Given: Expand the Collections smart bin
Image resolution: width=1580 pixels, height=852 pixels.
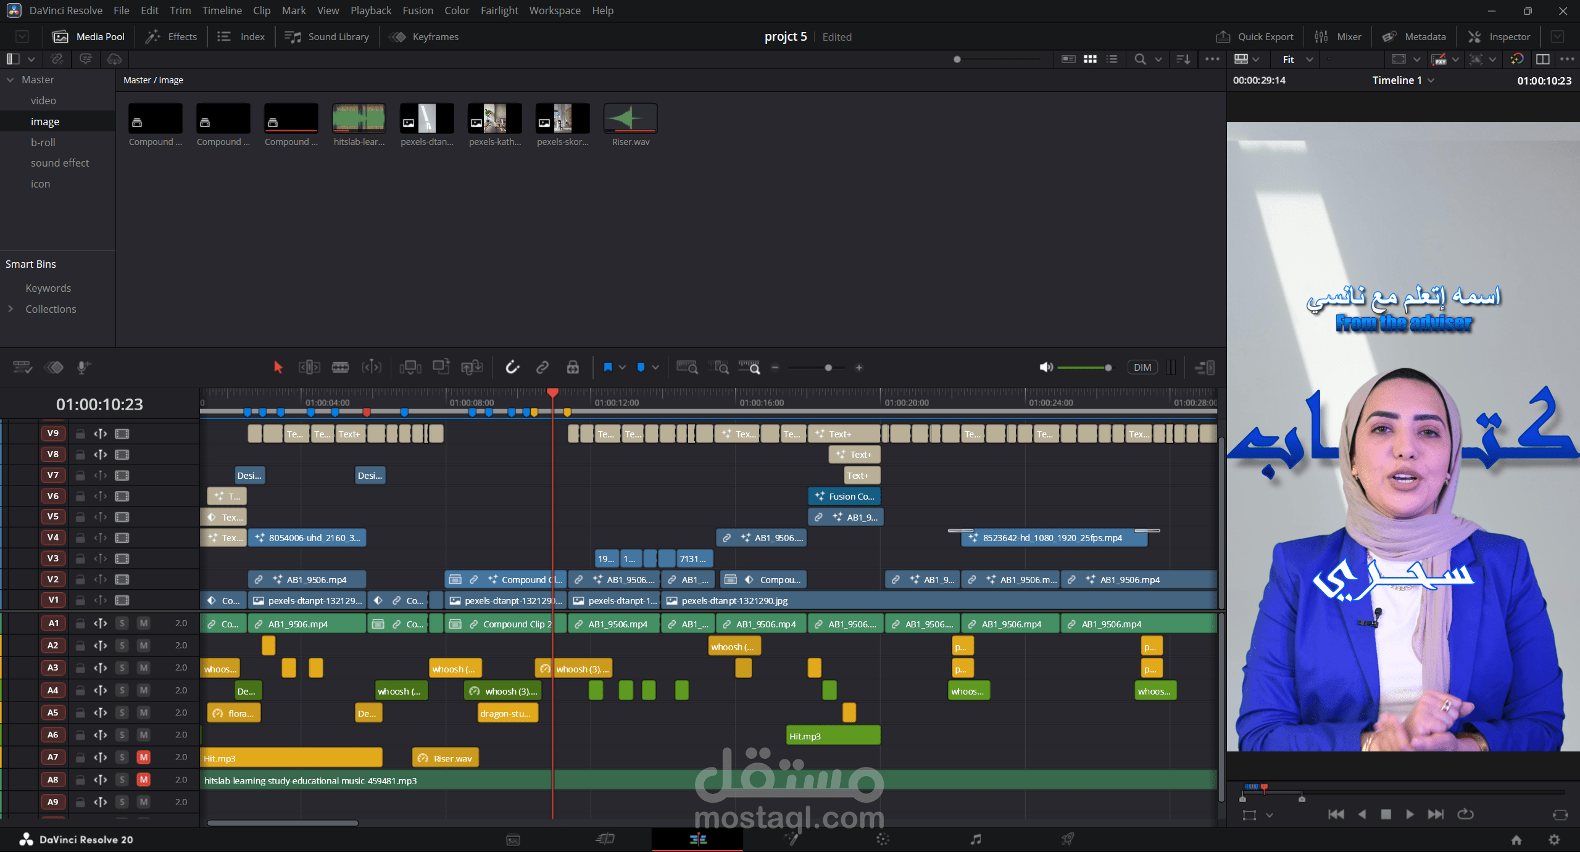Looking at the screenshot, I should 10,309.
